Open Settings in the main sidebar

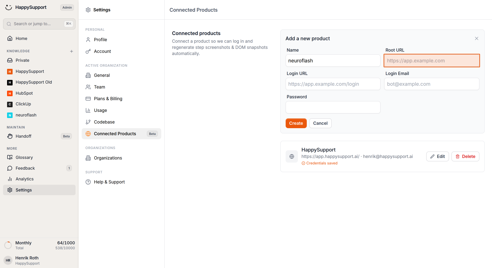point(39,190)
